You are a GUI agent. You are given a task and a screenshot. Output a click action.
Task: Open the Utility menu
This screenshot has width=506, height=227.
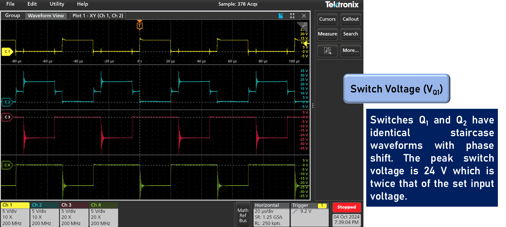click(57, 4)
